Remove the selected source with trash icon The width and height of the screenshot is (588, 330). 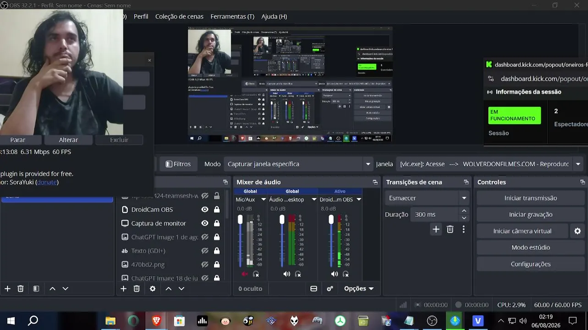point(137,289)
